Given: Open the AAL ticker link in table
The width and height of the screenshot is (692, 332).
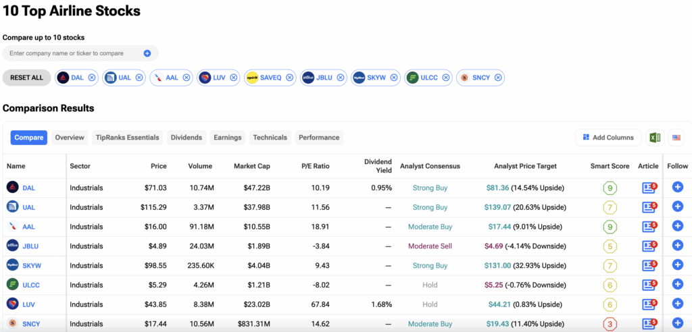Looking at the screenshot, I should [x=28, y=227].
